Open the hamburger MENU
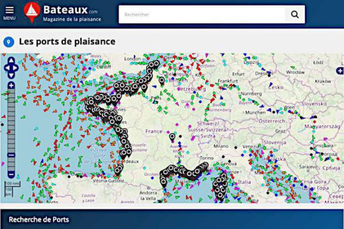344x229 pixels. (x=9, y=13)
